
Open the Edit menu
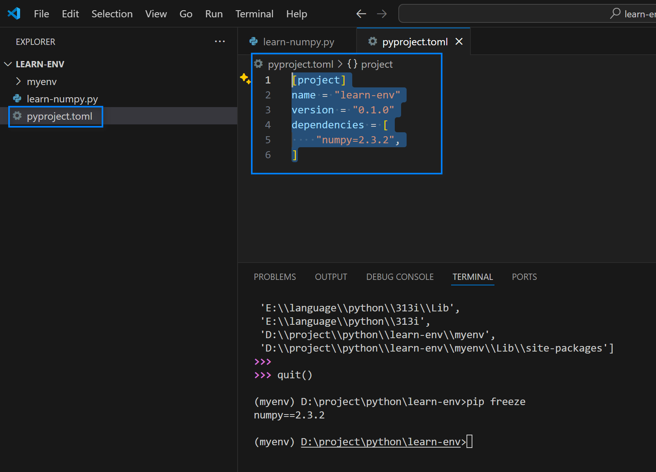pyautogui.click(x=71, y=14)
